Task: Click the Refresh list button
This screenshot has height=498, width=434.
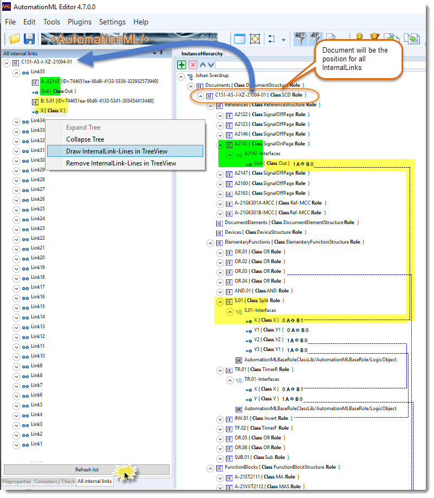Action: pyautogui.click(x=87, y=469)
